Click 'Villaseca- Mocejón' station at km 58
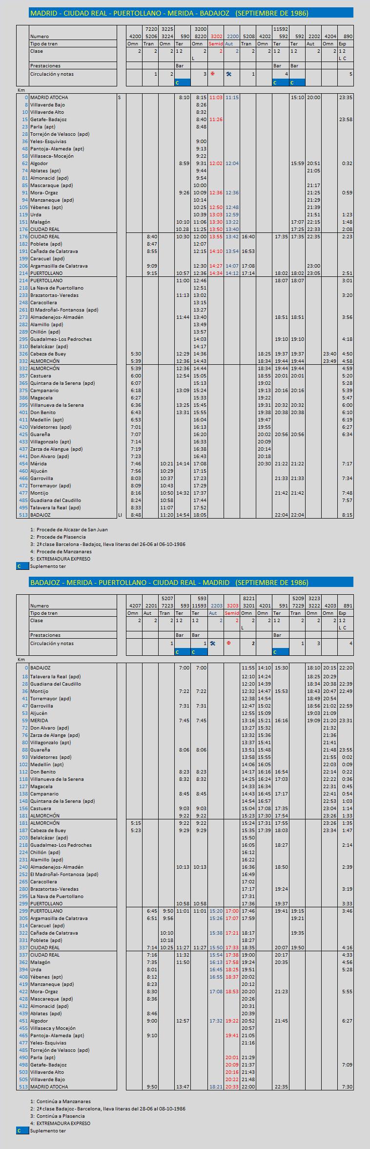Screen dimensions: 370x1149 tap(52, 156)
